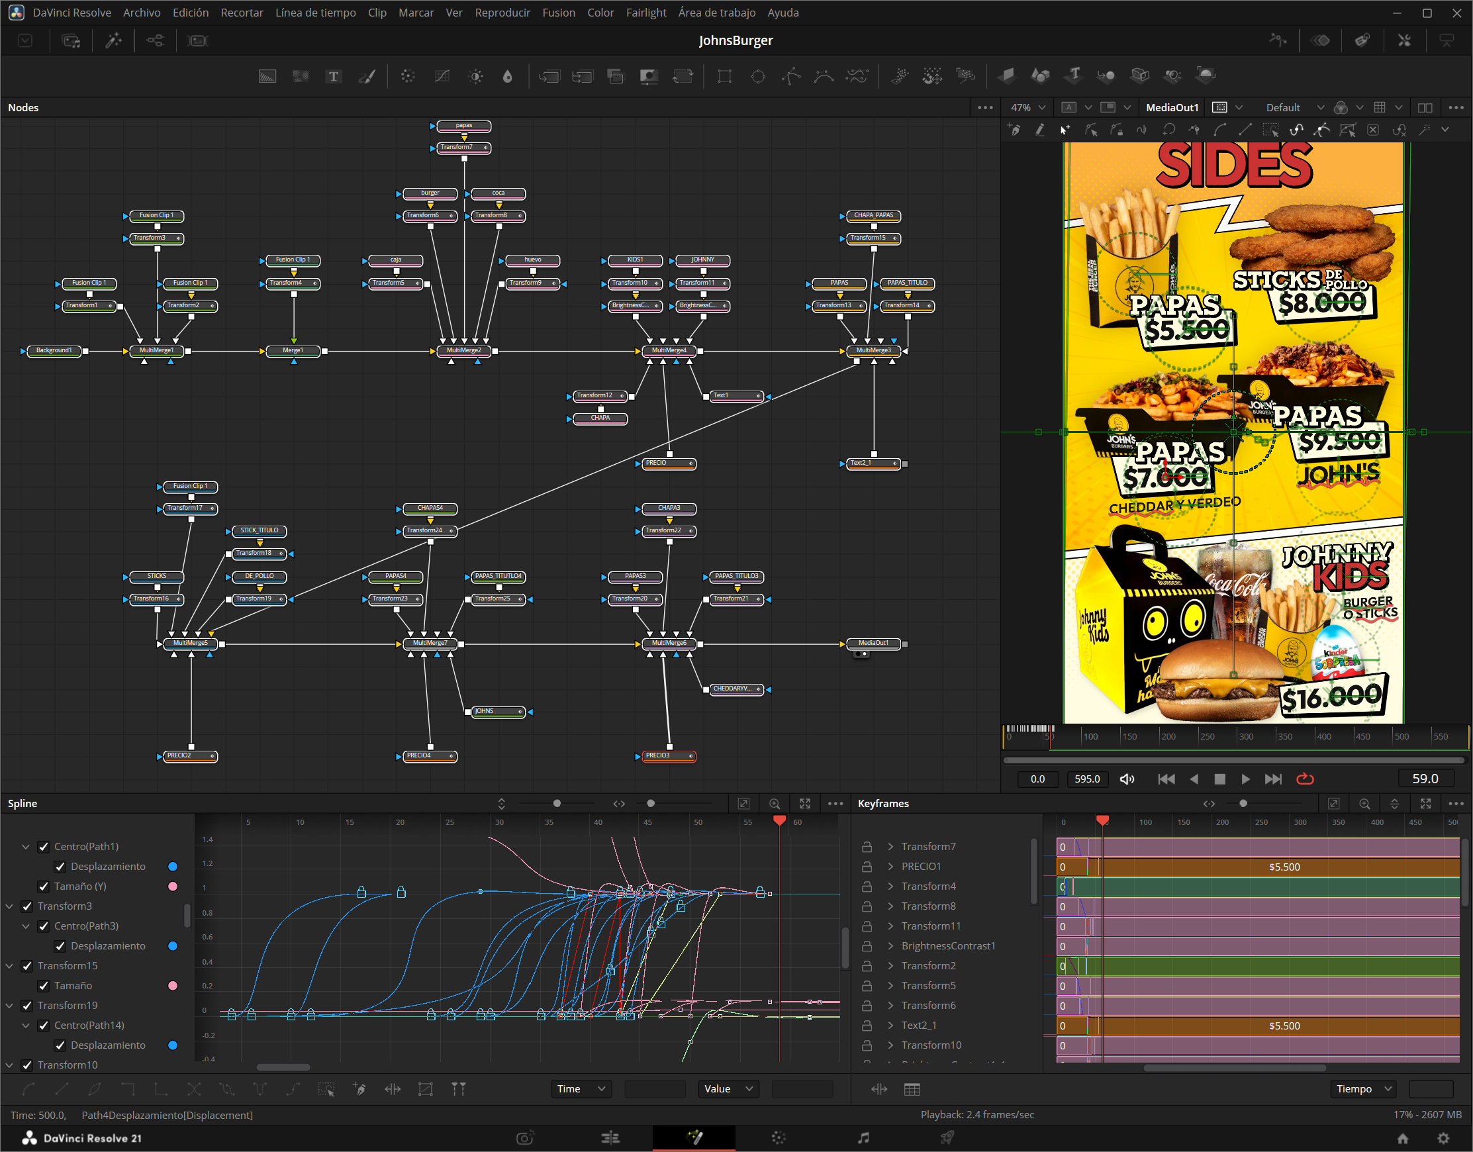Uncheck the Transform10 spline checkbox
Viewport: 1473px width, 1152px height.
click(27, 1065)
